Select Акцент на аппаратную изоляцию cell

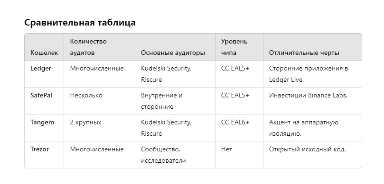[x=312, y=128]
